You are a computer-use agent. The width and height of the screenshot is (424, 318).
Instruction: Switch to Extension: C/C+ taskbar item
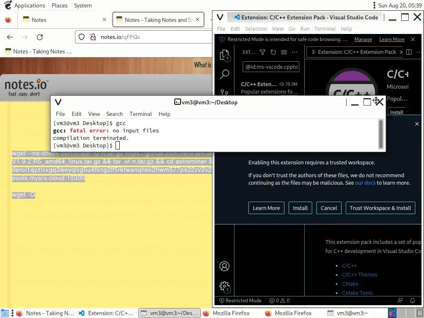click(x=106, y=313)
